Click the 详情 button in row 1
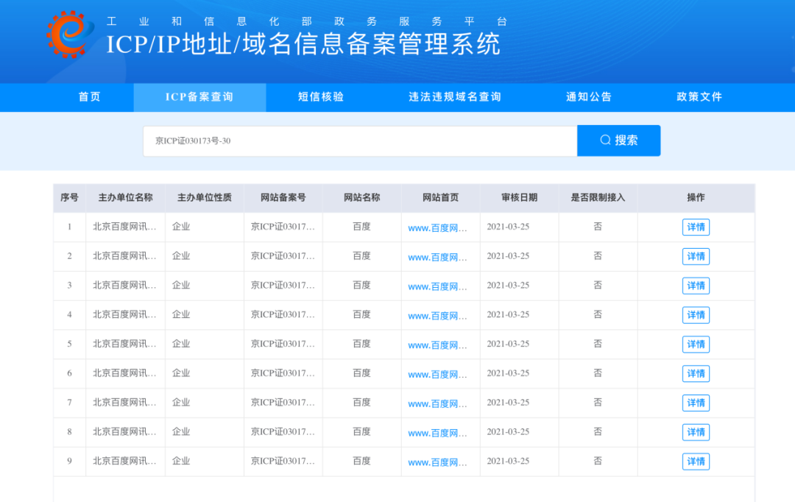 pyautogui.click(x=696, y=227)
